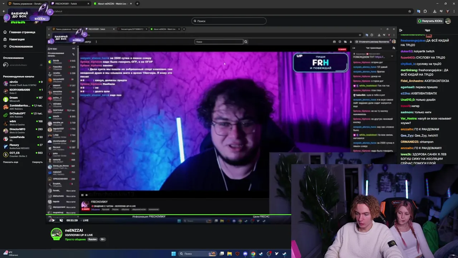Viewport: 458px width, 258px height.
Task: Click the Kick search field Поиск
Action: (229, 21)
